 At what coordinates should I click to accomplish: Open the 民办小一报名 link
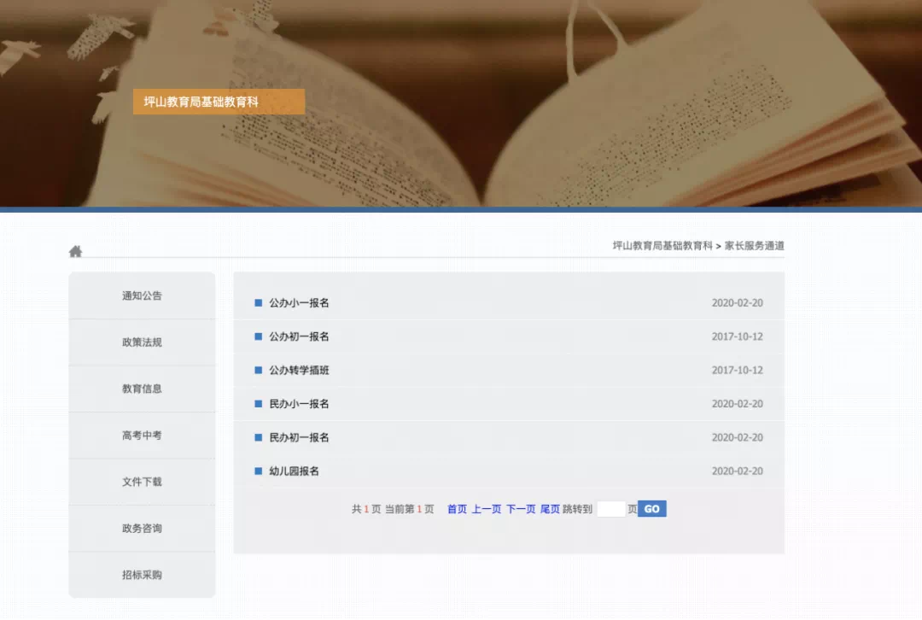click(x=299, y=404)
